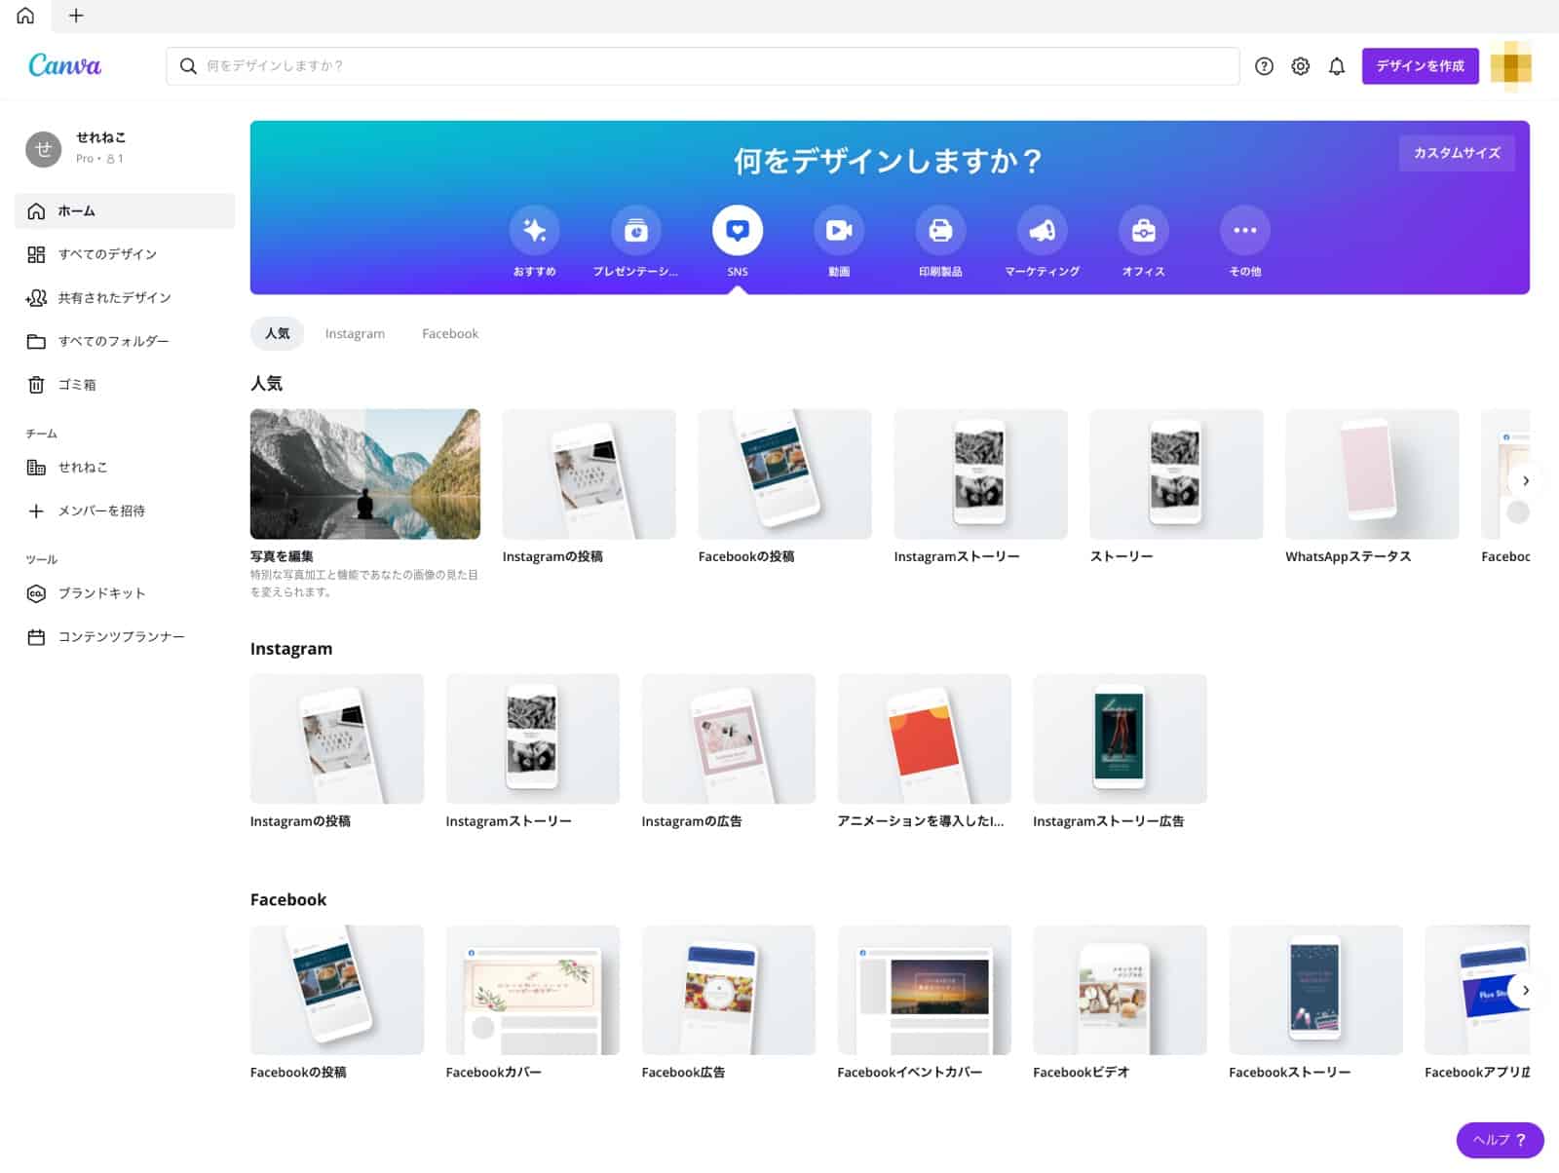Open the ストーリー thumbnail
The height and width of the screenshot is (1173, 1559).
1176,473
